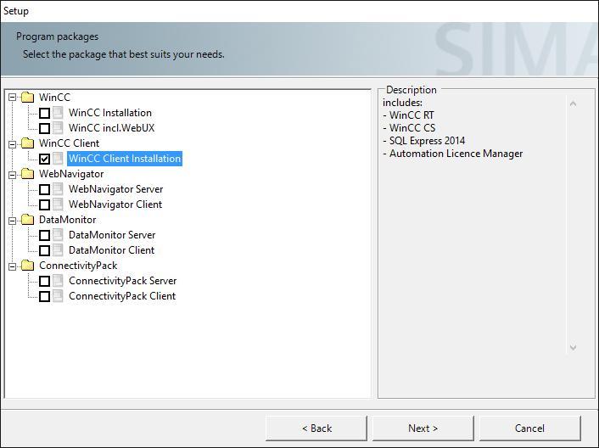Click the package icon beside WinCC Installation
Viewport: 599px width, 448px height.
click(58, 113)
